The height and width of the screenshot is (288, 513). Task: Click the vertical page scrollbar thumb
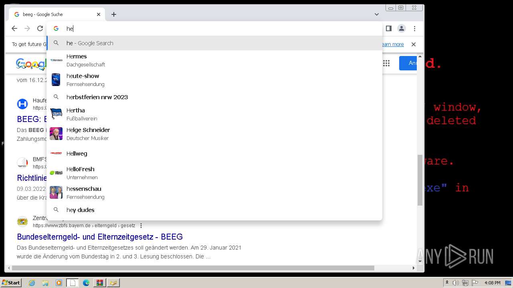pyautogui.click(x=420, y=180)
